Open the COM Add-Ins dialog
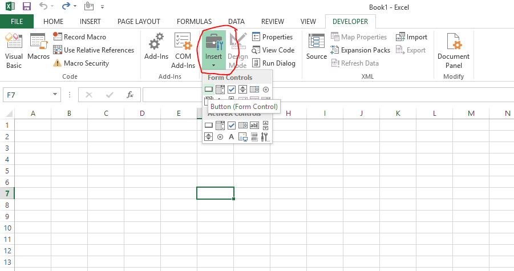The height and width of the screenshot is (271, 514). (x=183, y=50)
